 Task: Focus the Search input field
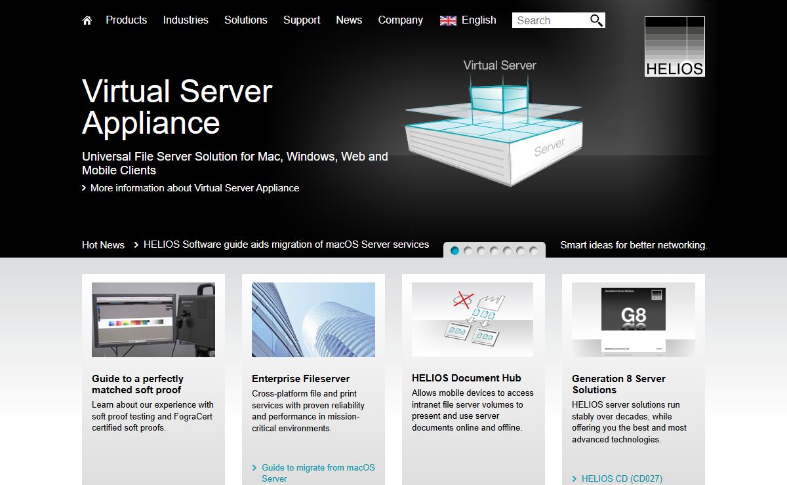click(550, 20)
